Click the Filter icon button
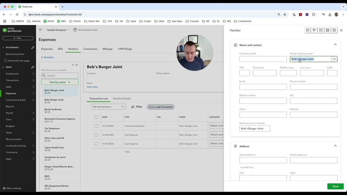347x195 pixels. (x=137, y=107)
